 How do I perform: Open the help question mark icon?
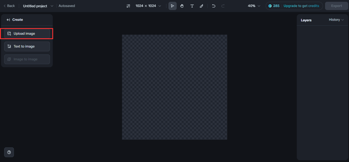9,152
